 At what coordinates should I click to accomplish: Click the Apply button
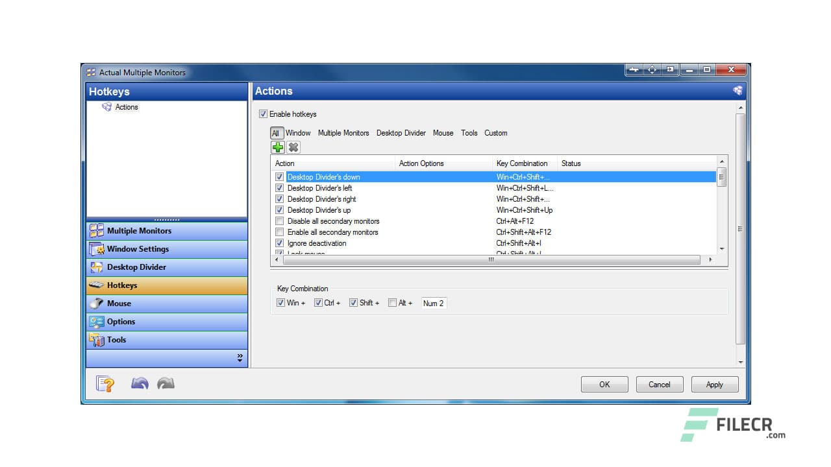pos(715,385)
